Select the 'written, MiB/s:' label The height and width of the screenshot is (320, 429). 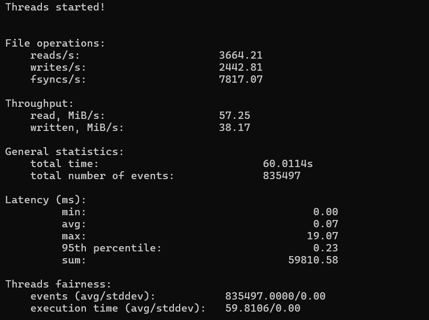click(77, 127)
